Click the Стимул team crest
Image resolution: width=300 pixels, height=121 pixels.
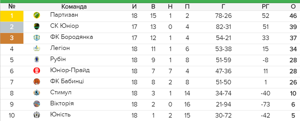pyautogui.click(x=37, y=93)
